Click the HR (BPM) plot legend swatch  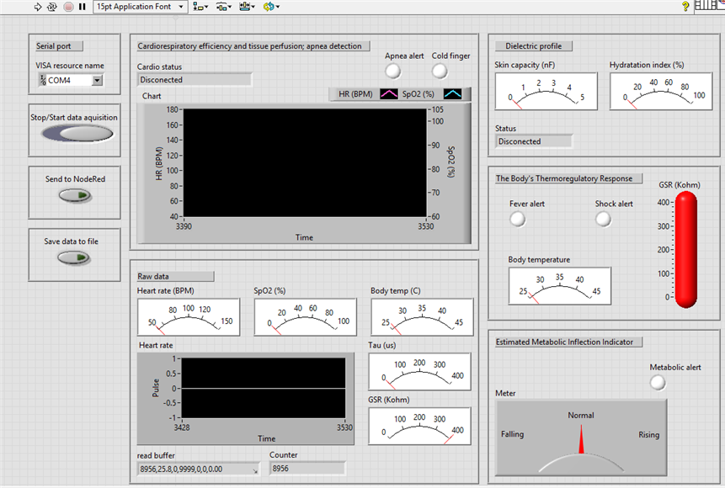coord(389,93)
